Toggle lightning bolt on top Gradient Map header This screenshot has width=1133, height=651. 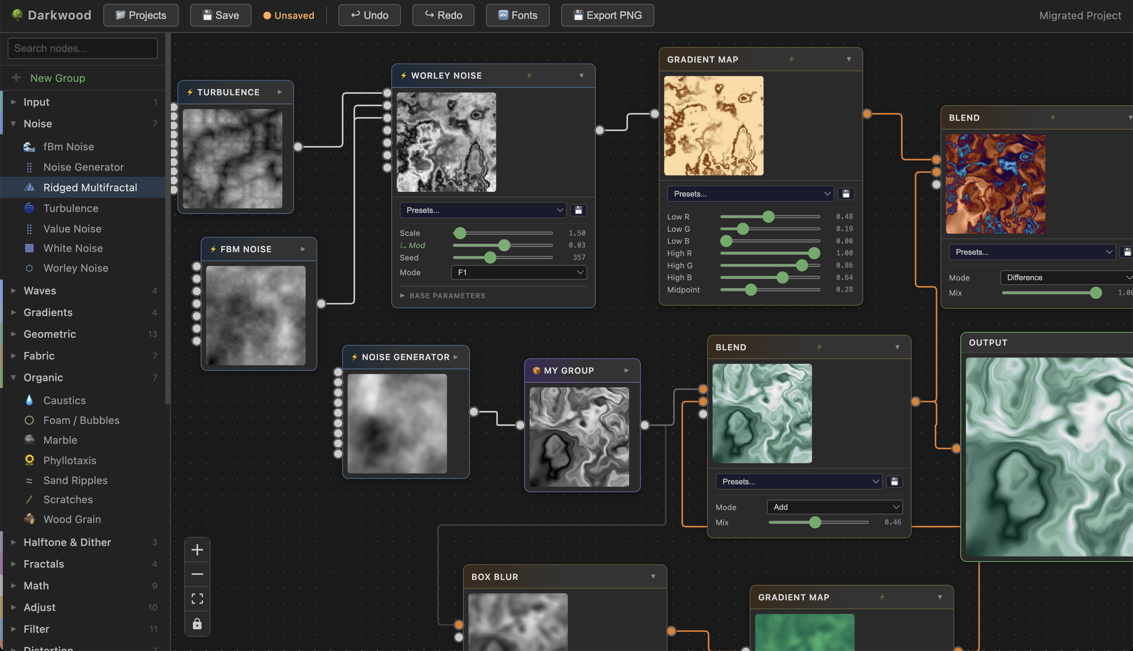pos(791,59)
